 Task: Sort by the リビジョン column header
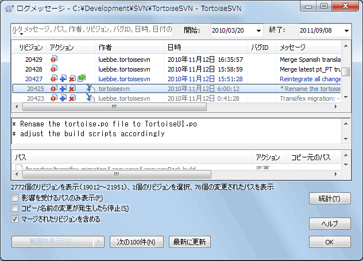click(x=29, y=48)
